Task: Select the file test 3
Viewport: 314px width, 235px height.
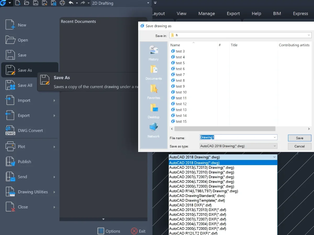Action: 178,51
